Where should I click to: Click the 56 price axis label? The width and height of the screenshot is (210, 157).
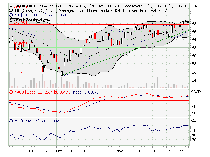tap(194, 72)
